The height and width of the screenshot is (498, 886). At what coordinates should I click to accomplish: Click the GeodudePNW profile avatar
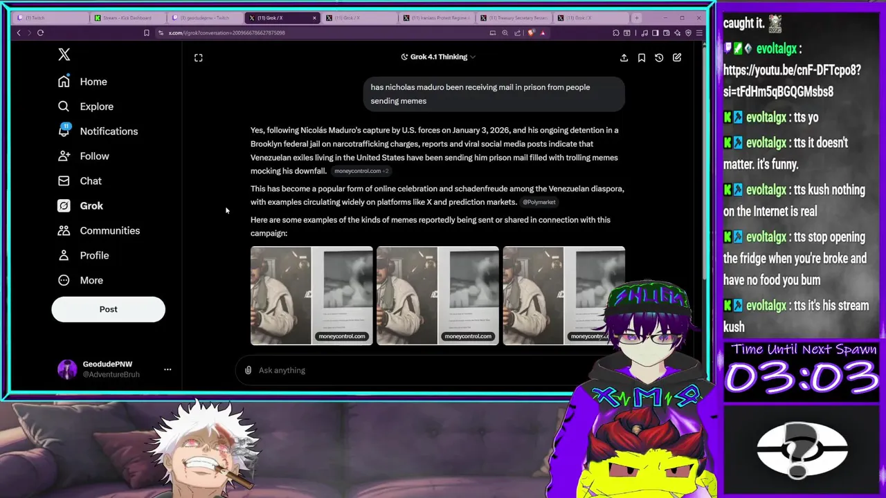click(x=67, y=369)
